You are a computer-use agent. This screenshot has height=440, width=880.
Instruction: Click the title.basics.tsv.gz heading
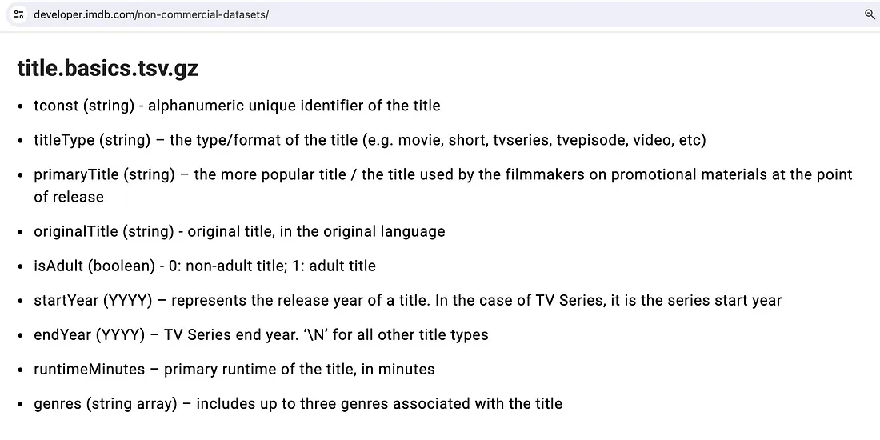pyautogui.click(x=108, y=69)
